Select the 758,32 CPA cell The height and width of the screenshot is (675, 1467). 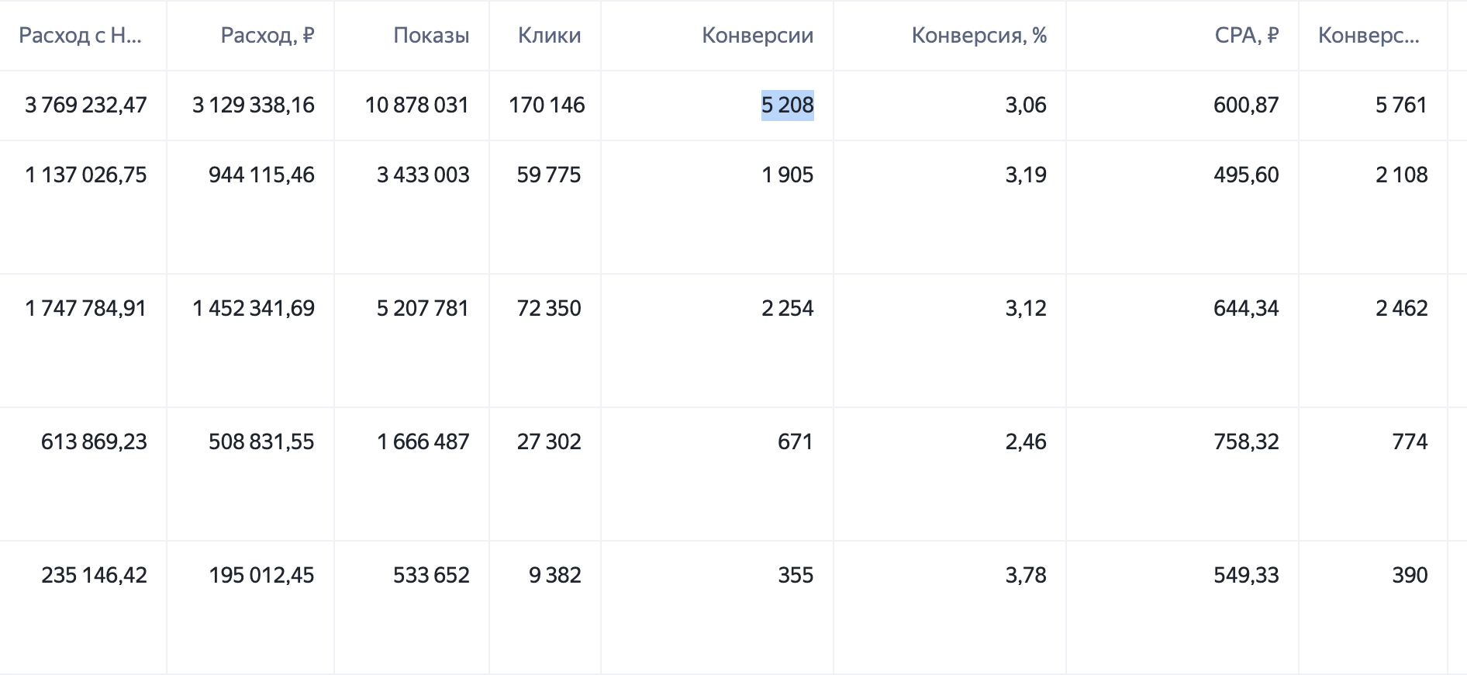[1246, 442]
